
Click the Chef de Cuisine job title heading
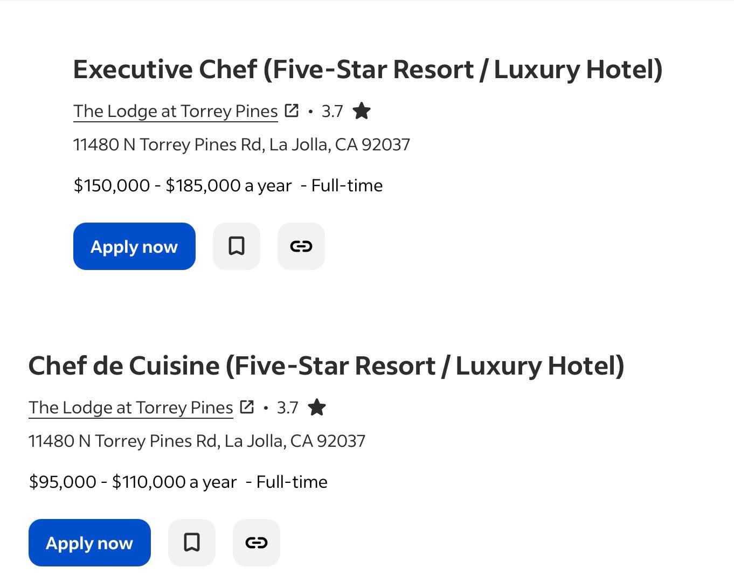[326, 366]
